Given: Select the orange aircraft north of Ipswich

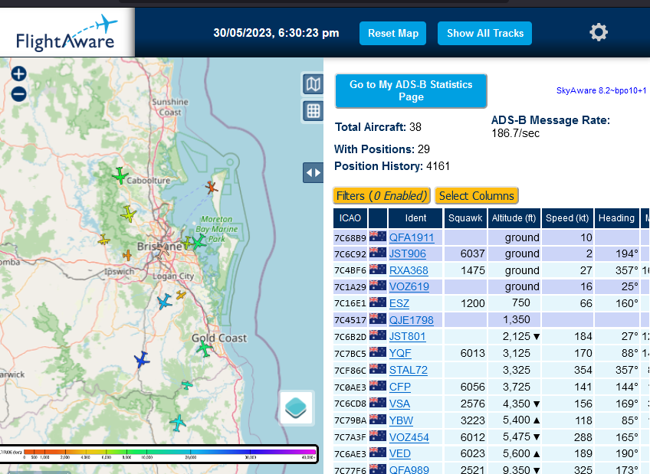Looking at the screenshot, I should 126,256.
